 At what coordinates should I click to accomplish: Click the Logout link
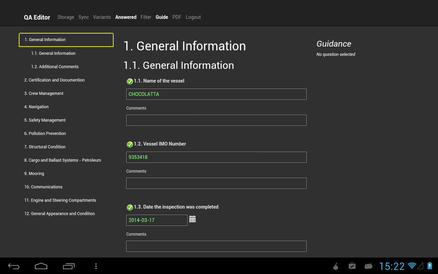pos(193,17)
